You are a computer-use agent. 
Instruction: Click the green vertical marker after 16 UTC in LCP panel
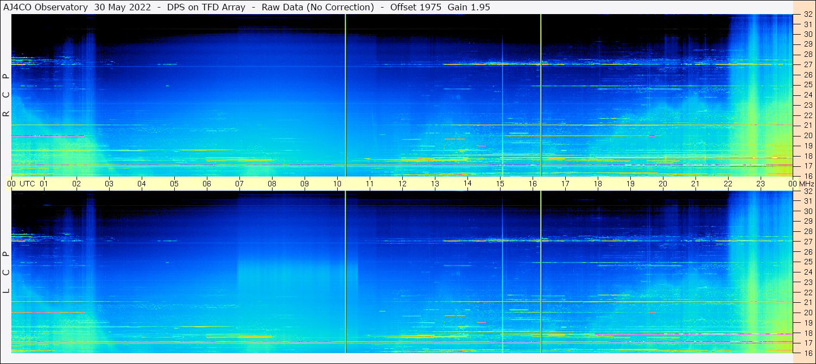pos(541,272)
